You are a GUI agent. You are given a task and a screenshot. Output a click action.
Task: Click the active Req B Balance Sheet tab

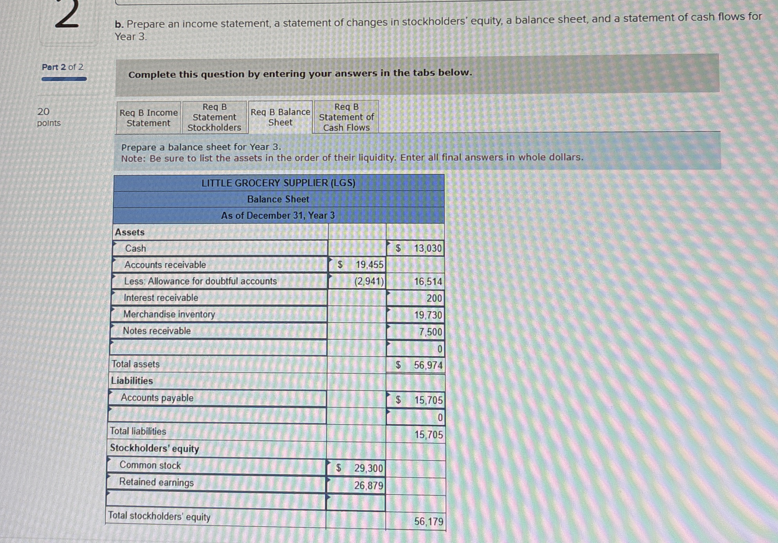280,118
